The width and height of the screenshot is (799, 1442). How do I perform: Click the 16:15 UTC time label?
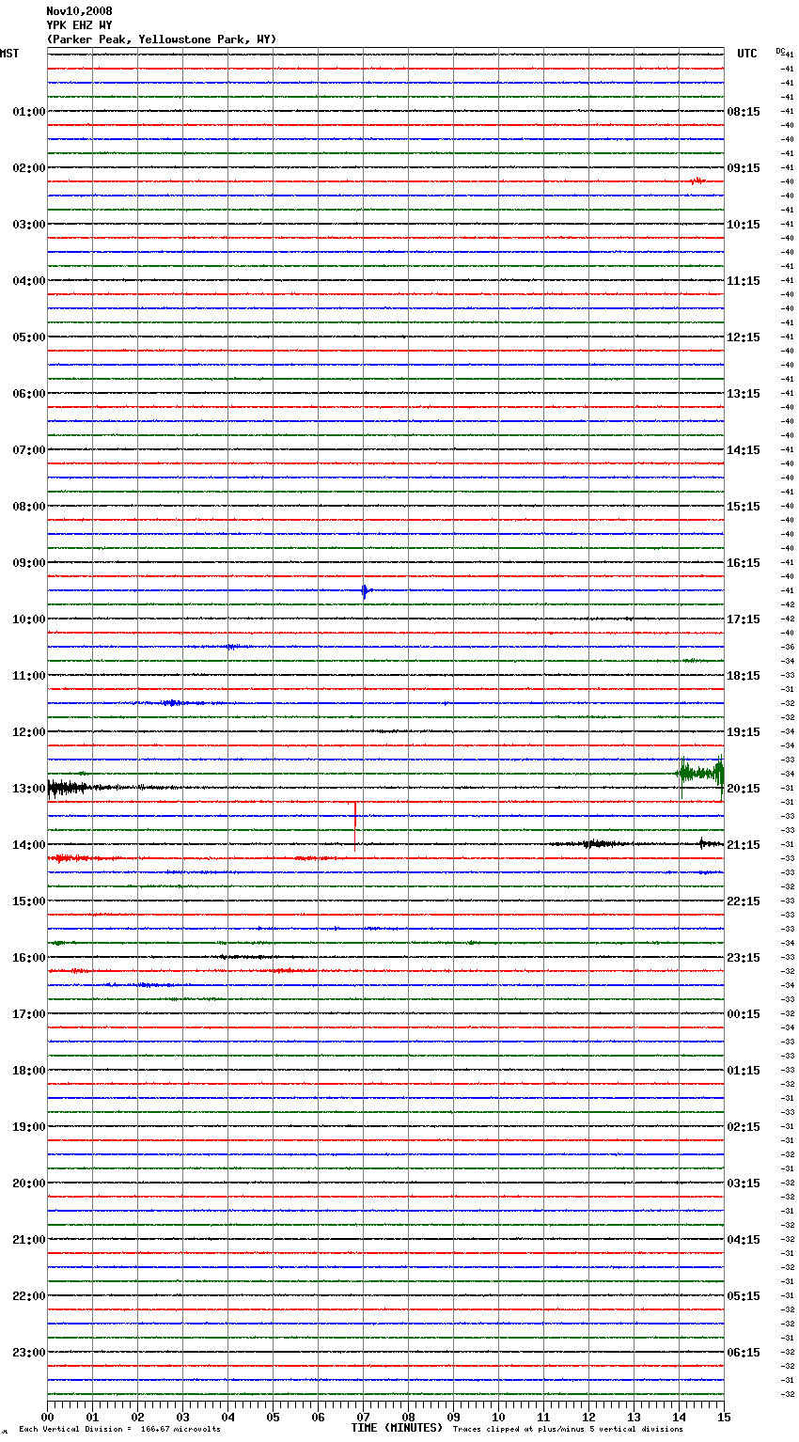pyautogui.click(x=744, y=563)
